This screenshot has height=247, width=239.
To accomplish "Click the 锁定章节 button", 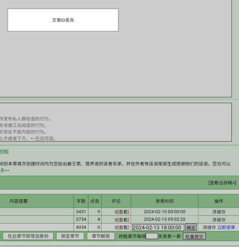I will point(70,236).
